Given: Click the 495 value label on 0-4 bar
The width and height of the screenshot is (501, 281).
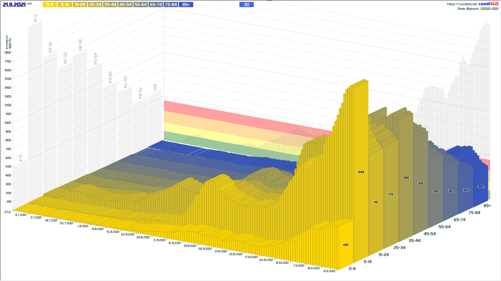Looking at the screenshot, I should (x=346, y=245).
